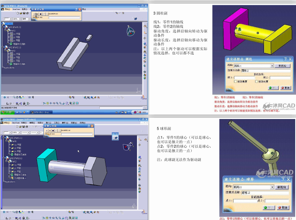This screenshot has height=220, width=296.
Task: Open 机构 dropdown in cylinder joint dialog
Action: click(272, 66)
